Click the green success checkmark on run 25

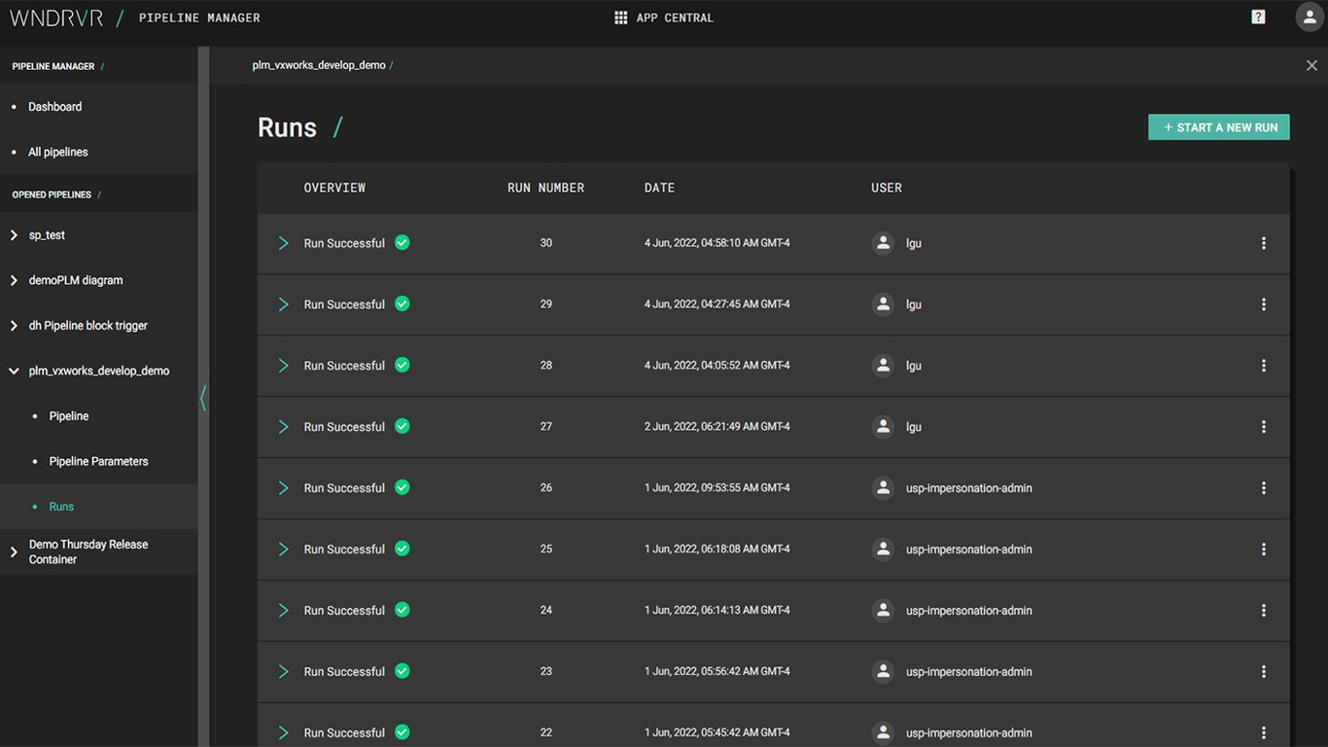pos(402,549)
